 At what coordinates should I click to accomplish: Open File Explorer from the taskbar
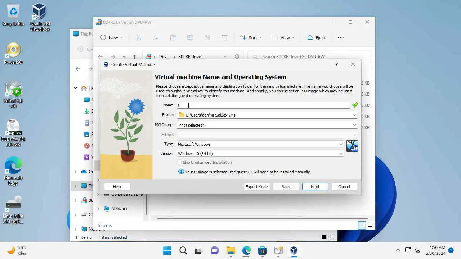point(230,250)
